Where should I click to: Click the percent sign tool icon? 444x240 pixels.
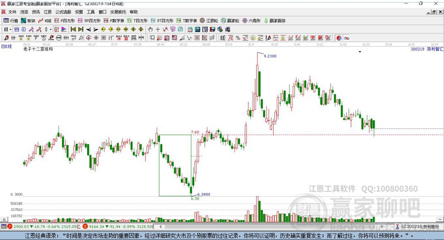[238, 38]
